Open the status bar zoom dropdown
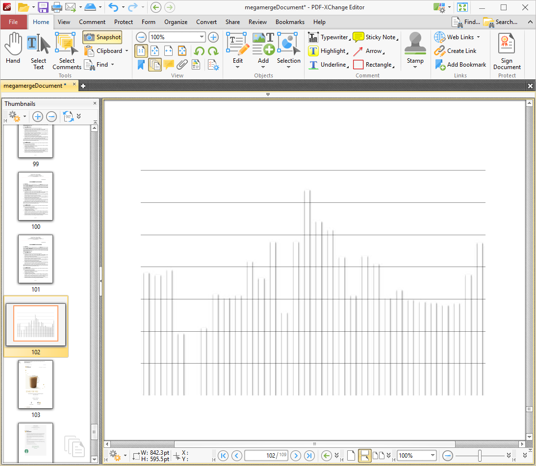 pyautogui.click(x=433, y=455)
